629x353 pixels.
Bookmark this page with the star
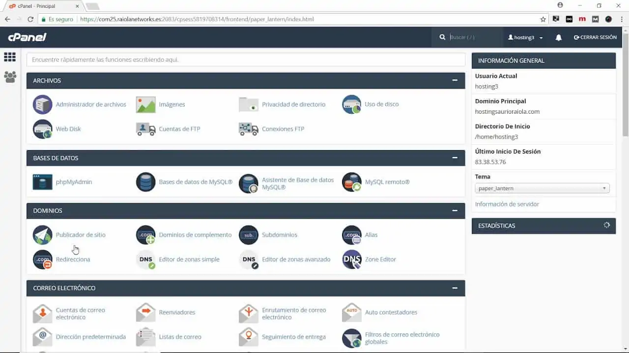coord(543,19)
